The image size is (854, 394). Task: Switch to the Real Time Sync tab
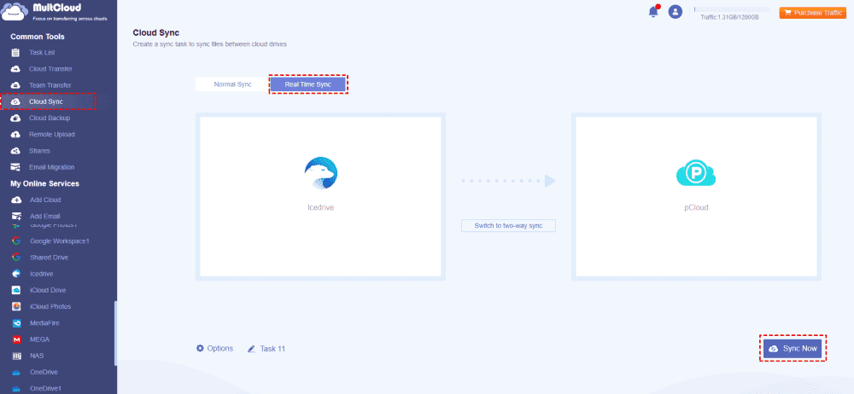click(307, 84)
